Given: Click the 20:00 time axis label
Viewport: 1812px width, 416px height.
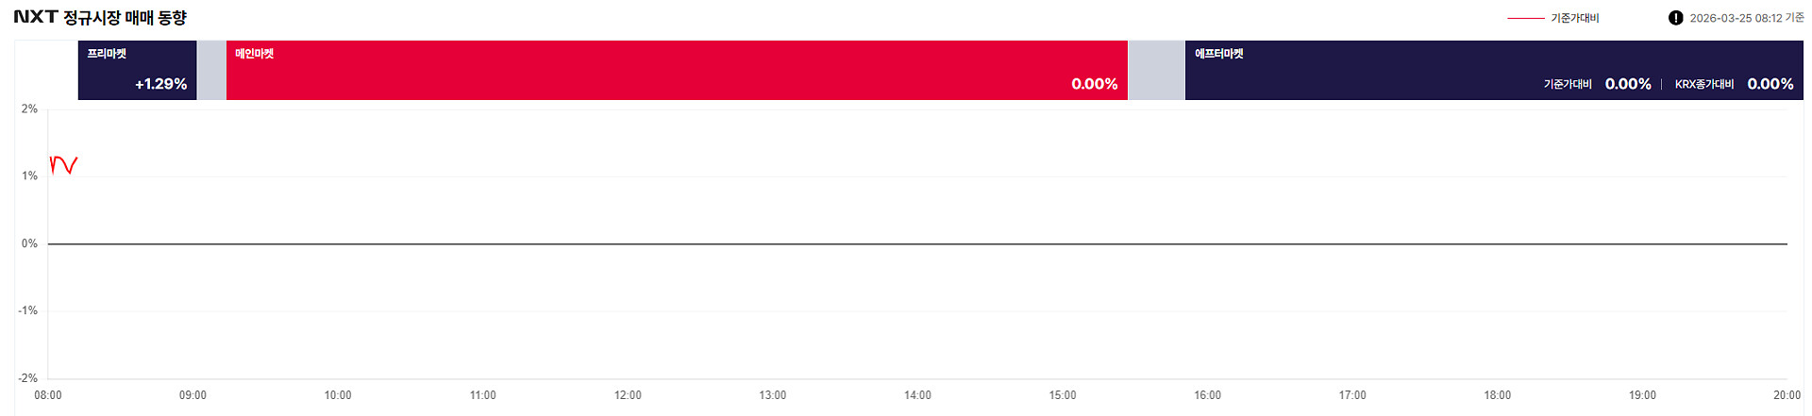Looking at the screenshot, I should [1787, 395].
